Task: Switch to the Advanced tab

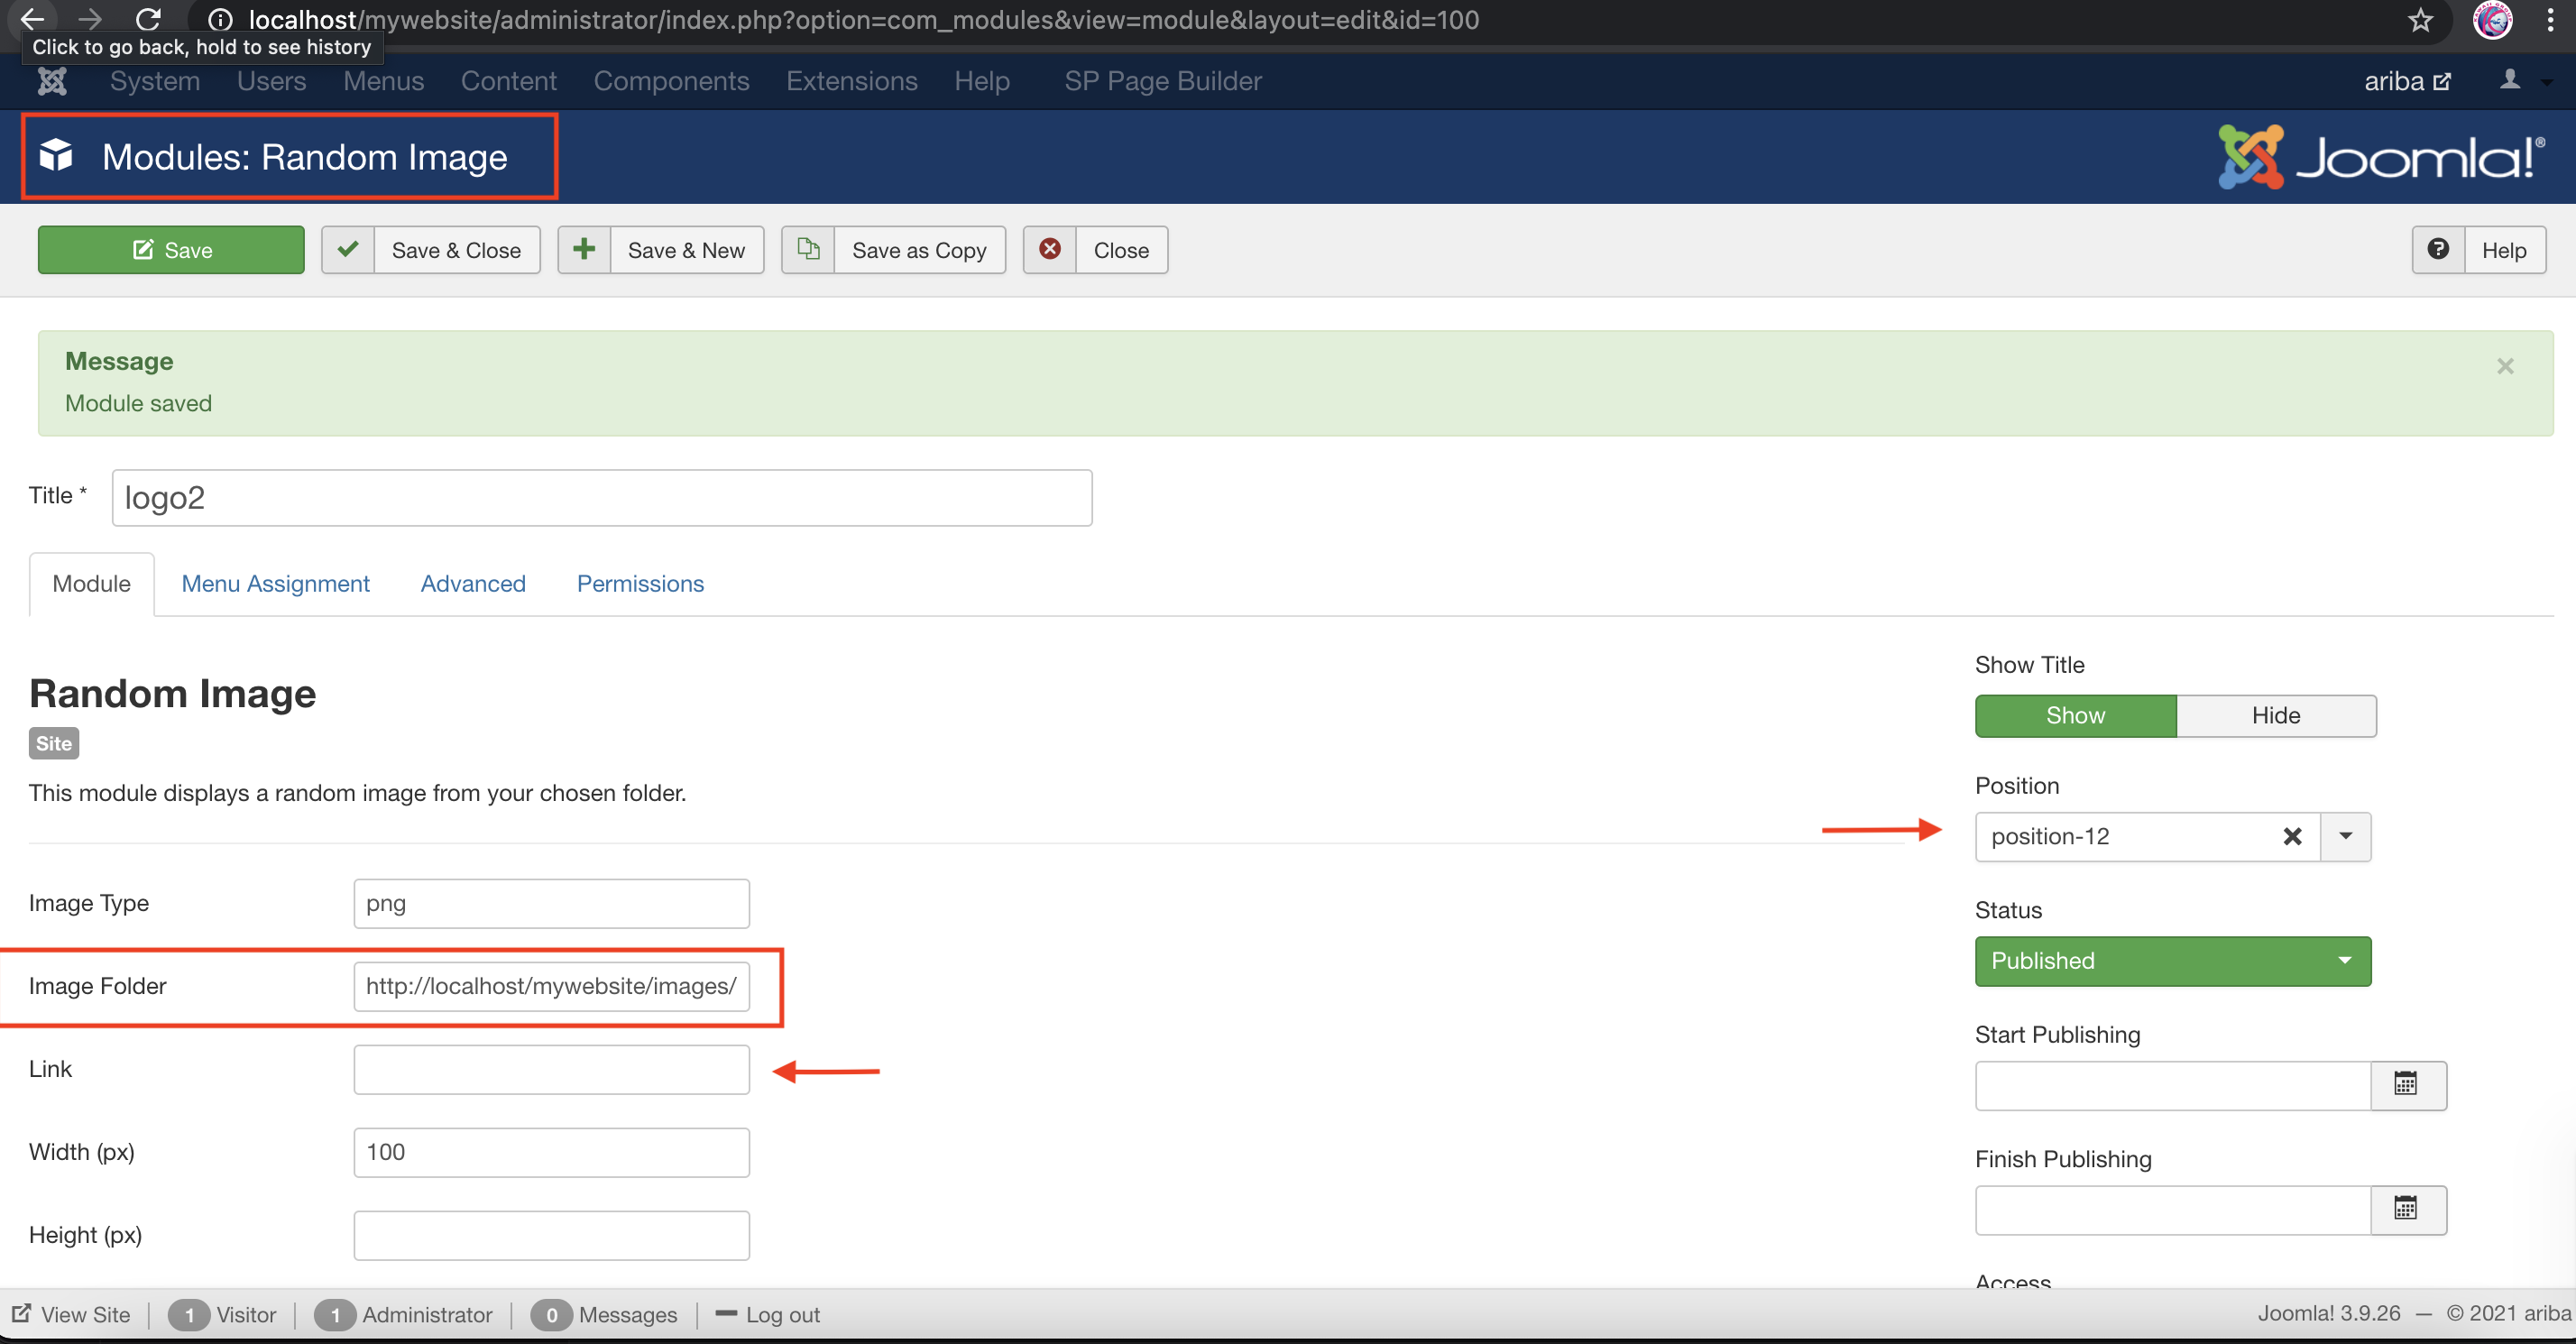Action: tap(473, 584)
